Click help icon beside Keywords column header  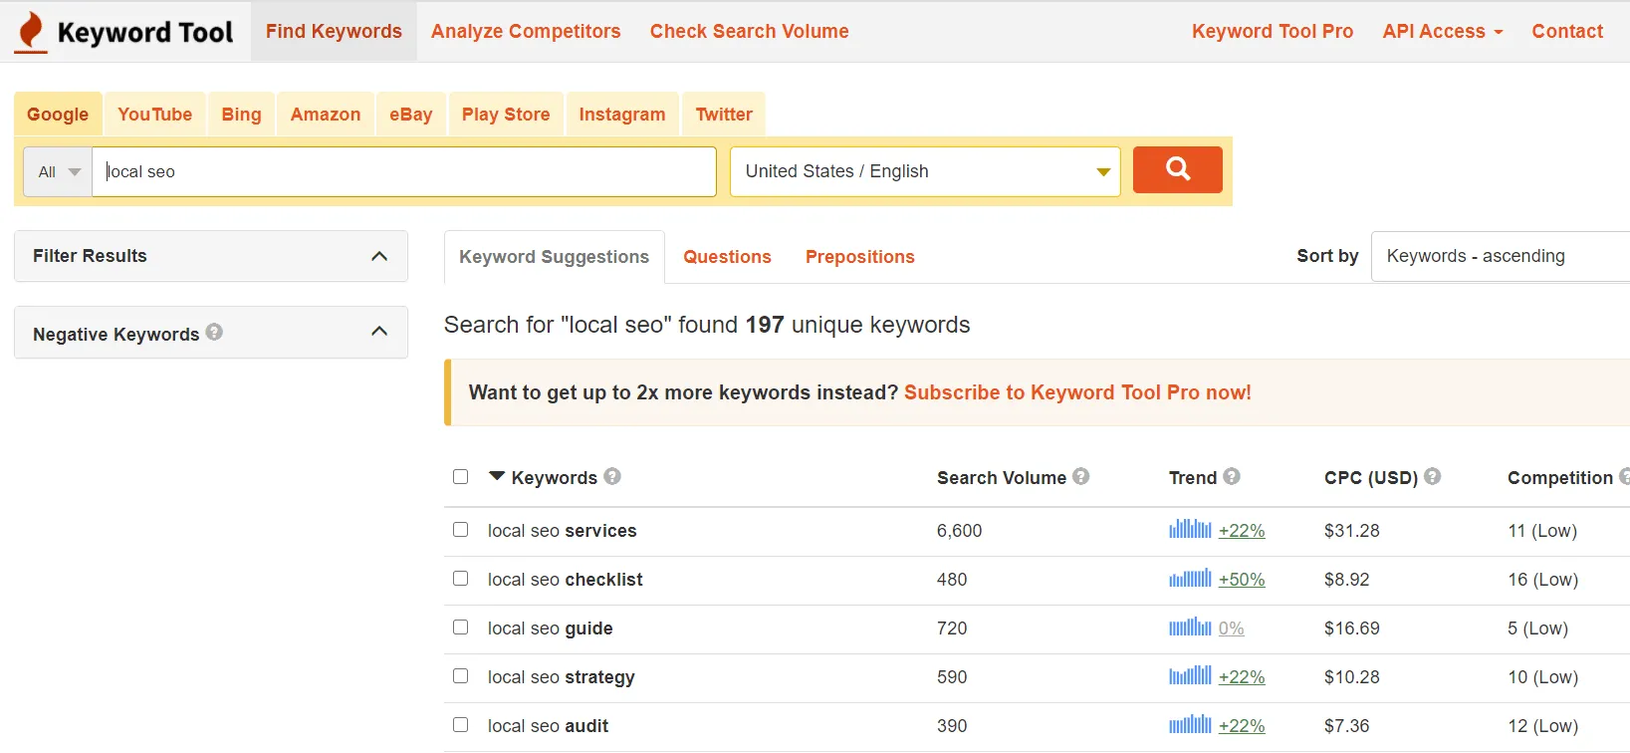(612, 476)
